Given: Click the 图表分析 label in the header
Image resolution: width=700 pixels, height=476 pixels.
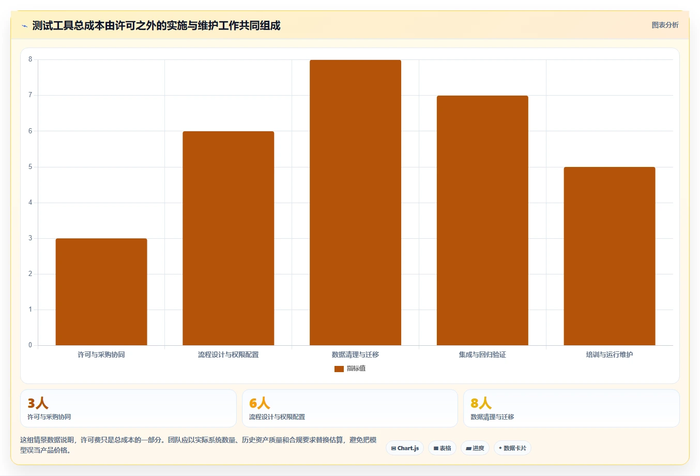Looking at the screenshot, I should coord(665,25).
